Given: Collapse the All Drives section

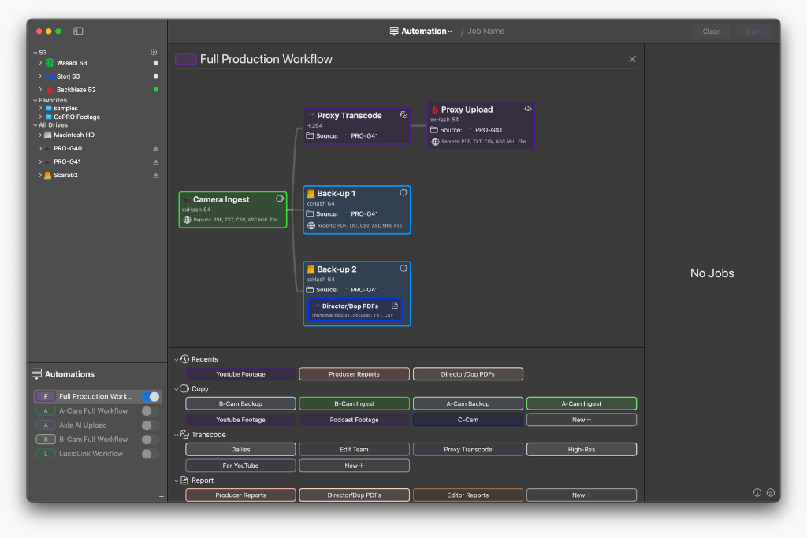Looking at the screenshot, I should click(35, 125).
